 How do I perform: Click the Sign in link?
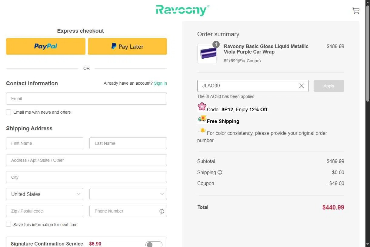[x=160, y=83]
